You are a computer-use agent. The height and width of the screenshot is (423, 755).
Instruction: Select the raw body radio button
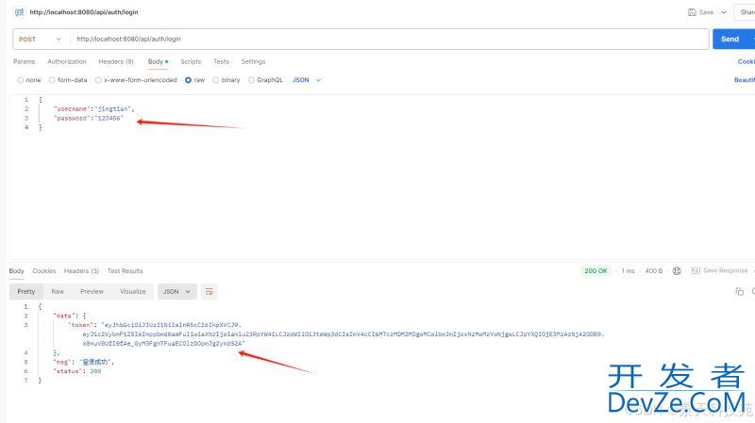coord(188,80)
